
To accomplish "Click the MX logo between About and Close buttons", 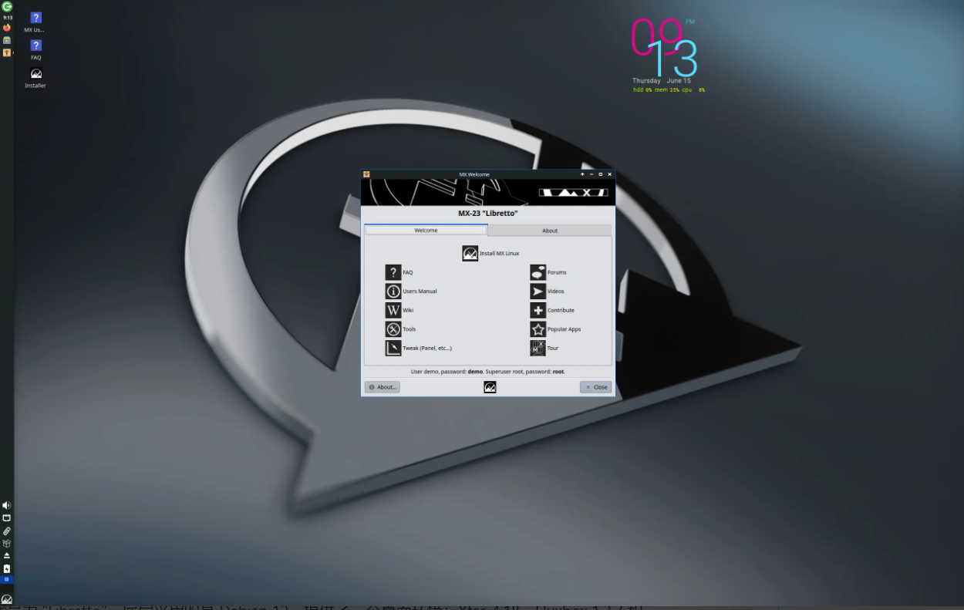I will point(490,387).
